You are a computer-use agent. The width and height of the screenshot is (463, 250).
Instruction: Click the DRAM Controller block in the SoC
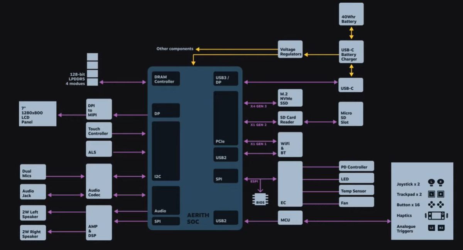tap(166, 79)
